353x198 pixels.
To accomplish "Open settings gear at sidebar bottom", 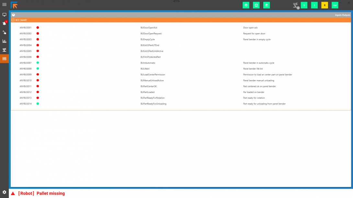I will tap(4, 192).
